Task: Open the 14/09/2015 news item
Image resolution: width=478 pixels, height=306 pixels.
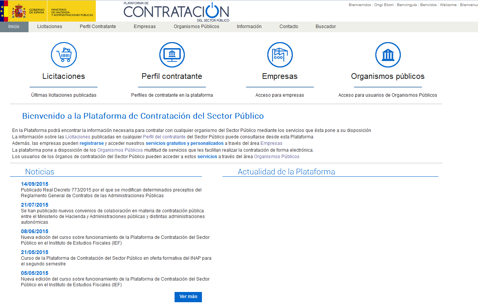Action: click(35, 184)
